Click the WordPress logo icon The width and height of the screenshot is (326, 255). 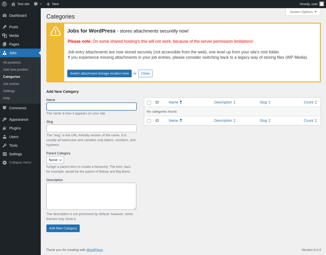click(4, 4)
